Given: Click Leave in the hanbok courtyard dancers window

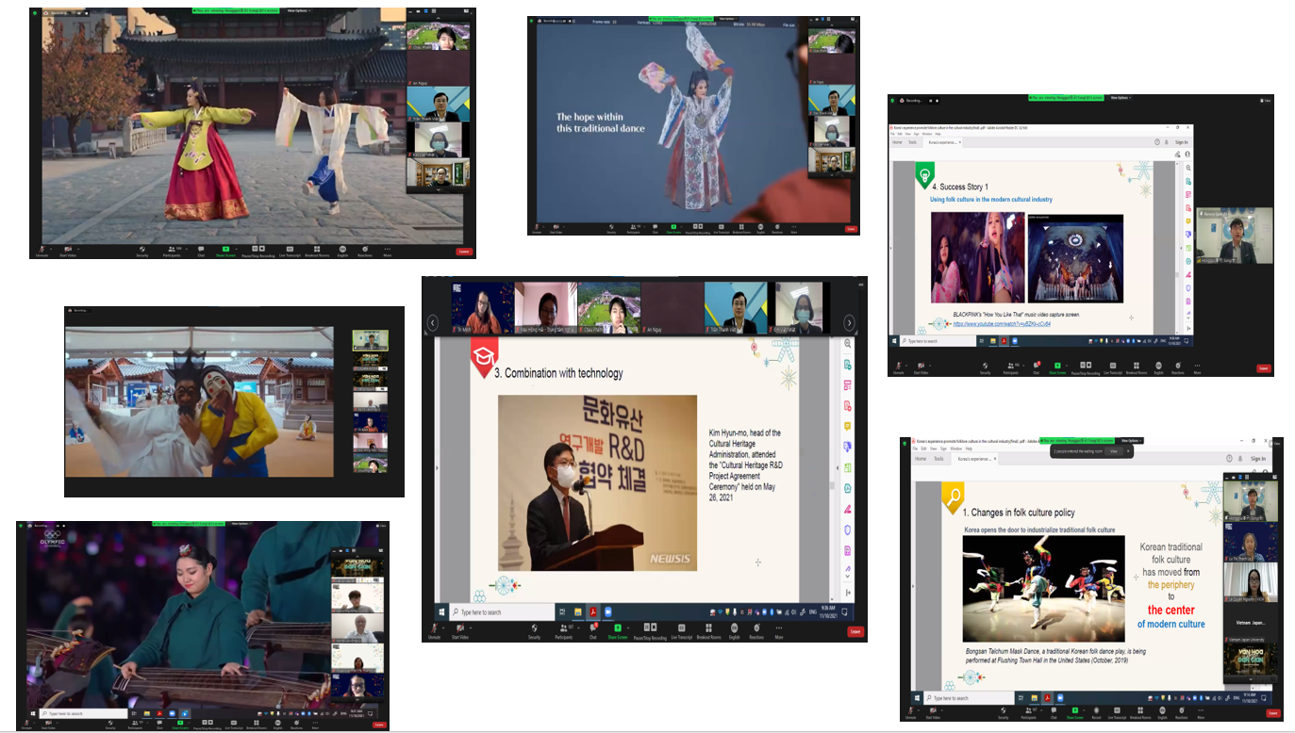Looking at the screenshot, I should (464, 252).
